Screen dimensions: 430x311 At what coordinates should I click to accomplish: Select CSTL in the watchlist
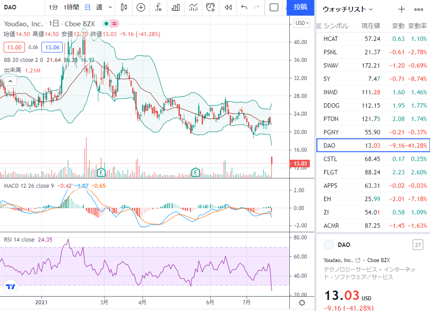click(x=373, y=159)
